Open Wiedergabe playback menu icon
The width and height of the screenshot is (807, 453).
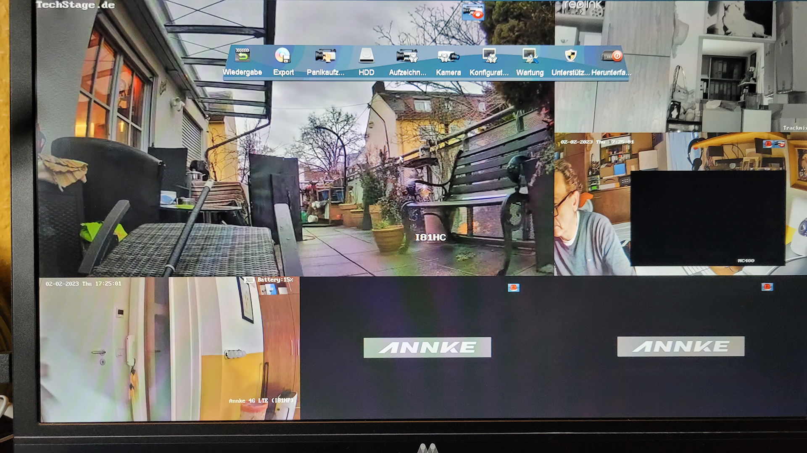click(242, 56)
